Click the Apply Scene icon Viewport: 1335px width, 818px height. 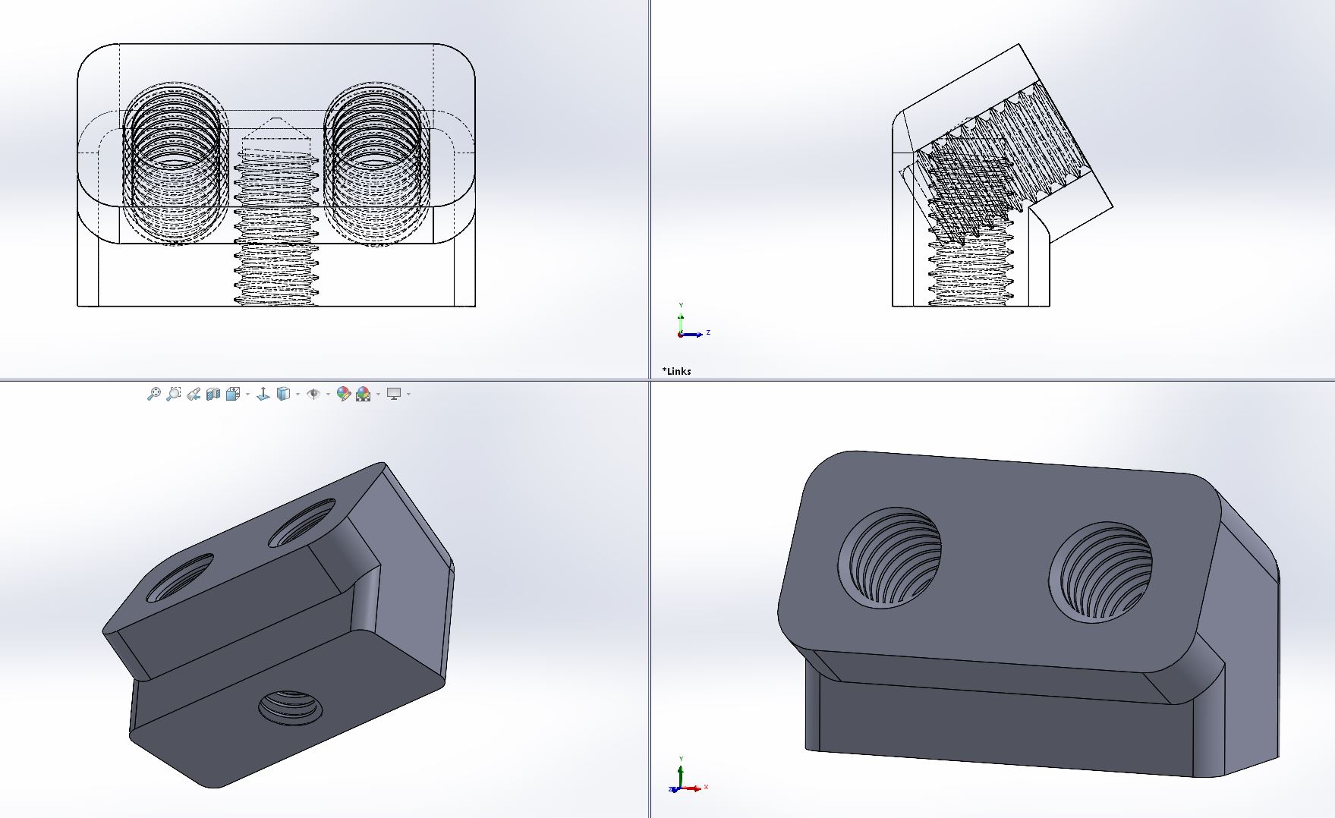[x=364, y=394]
